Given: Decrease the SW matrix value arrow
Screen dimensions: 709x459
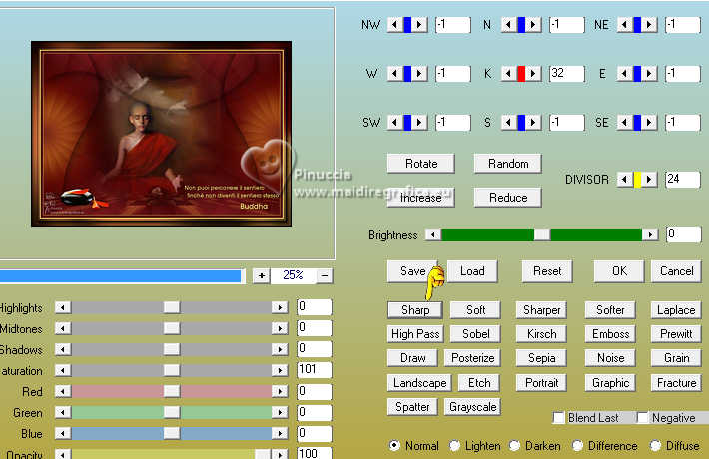Looking at the screenshot, I should click(x=395, y=122).
